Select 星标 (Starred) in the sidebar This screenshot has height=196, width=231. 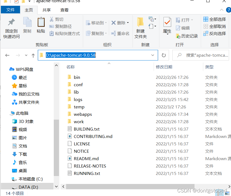pyautogui.click(x=19, y=86)
